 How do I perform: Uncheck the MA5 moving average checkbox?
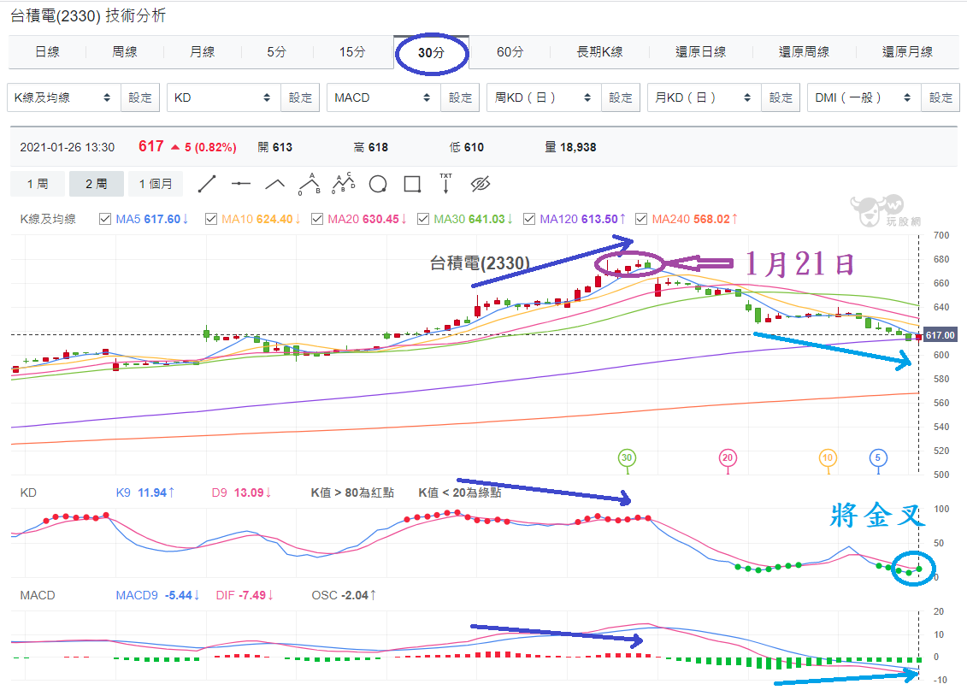[105, 219]
